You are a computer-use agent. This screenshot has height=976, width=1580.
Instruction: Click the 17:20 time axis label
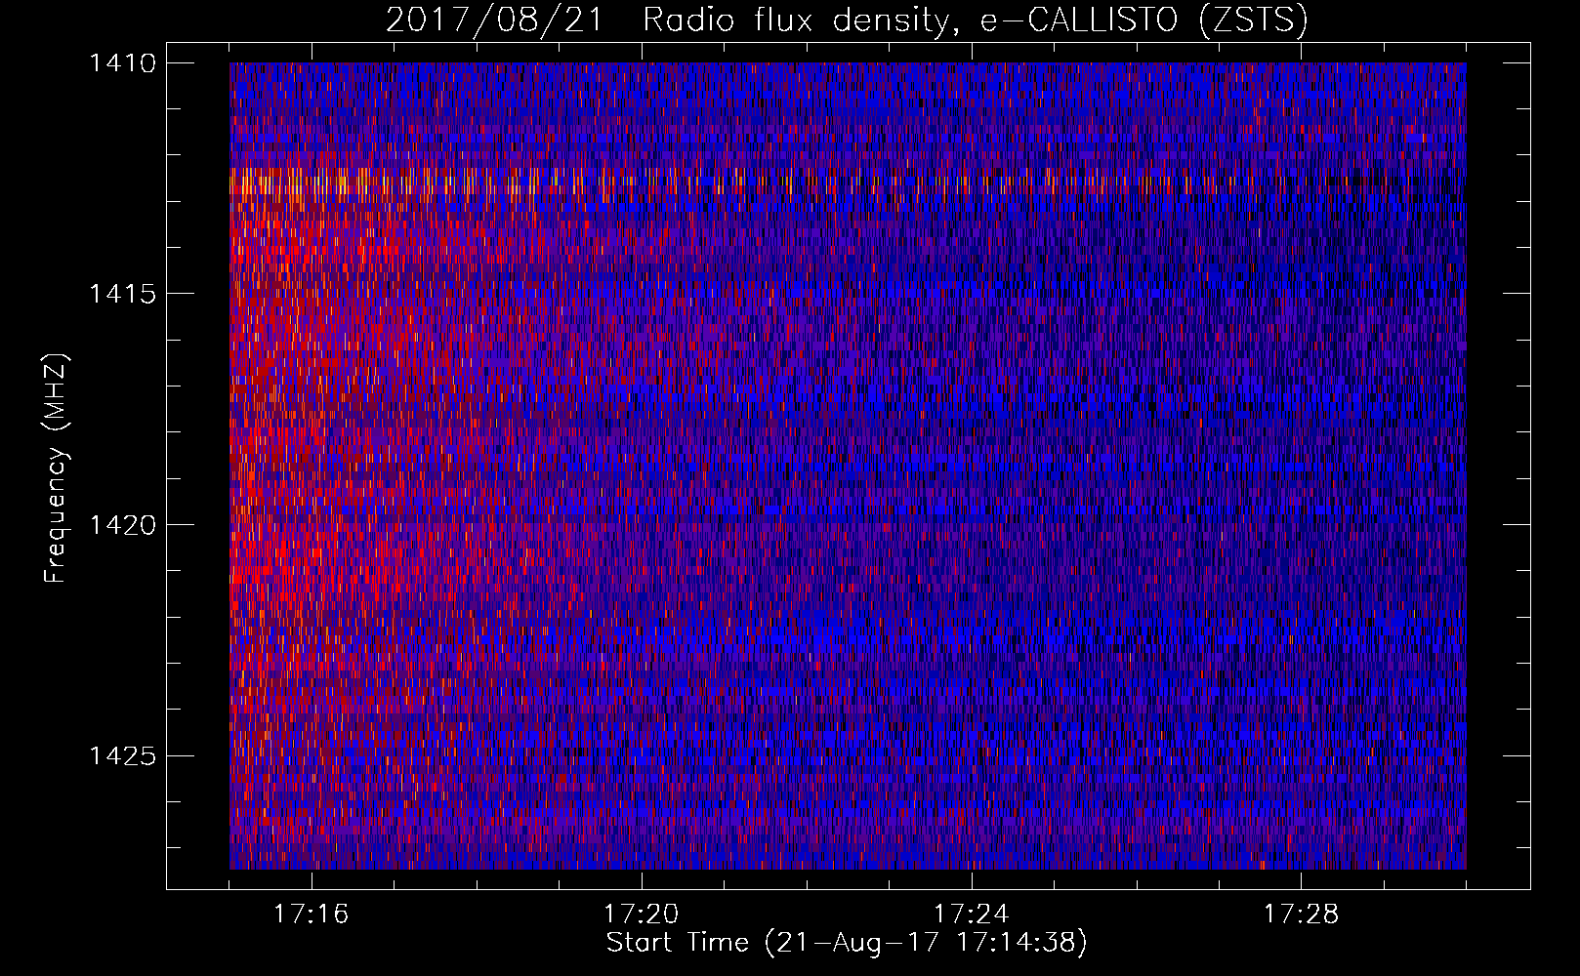click(x=642, y=915)
